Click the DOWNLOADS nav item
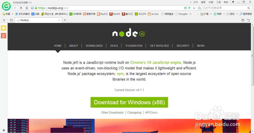 [x=94, y=46]
